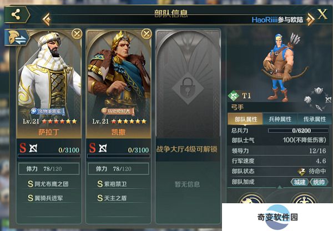This screenshot has width=333, height=231.
Task: Go to previous troop with left arrow
Action: (47, 19)
